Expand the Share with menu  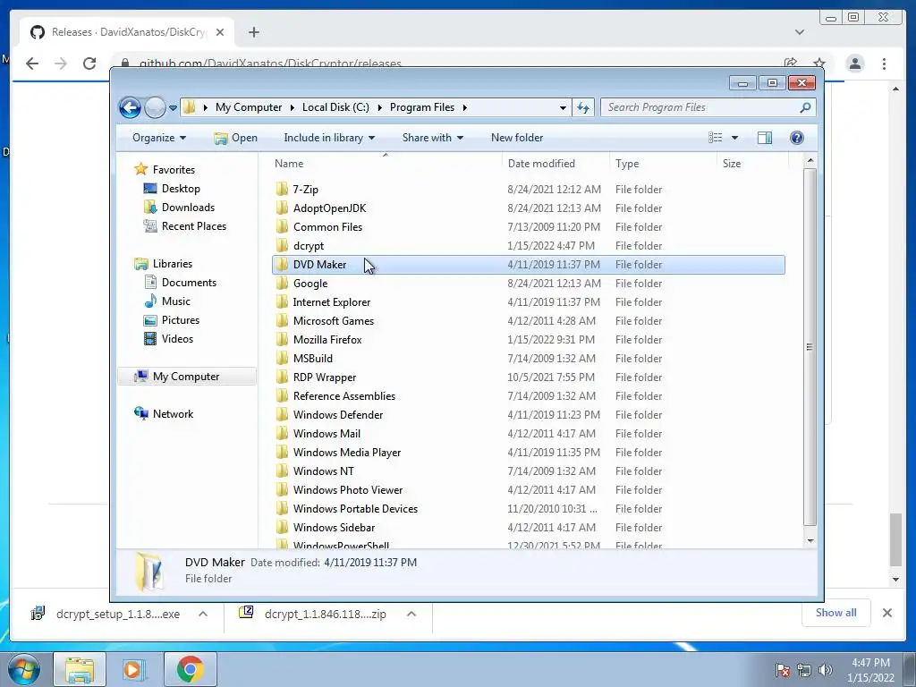(432, 138)
